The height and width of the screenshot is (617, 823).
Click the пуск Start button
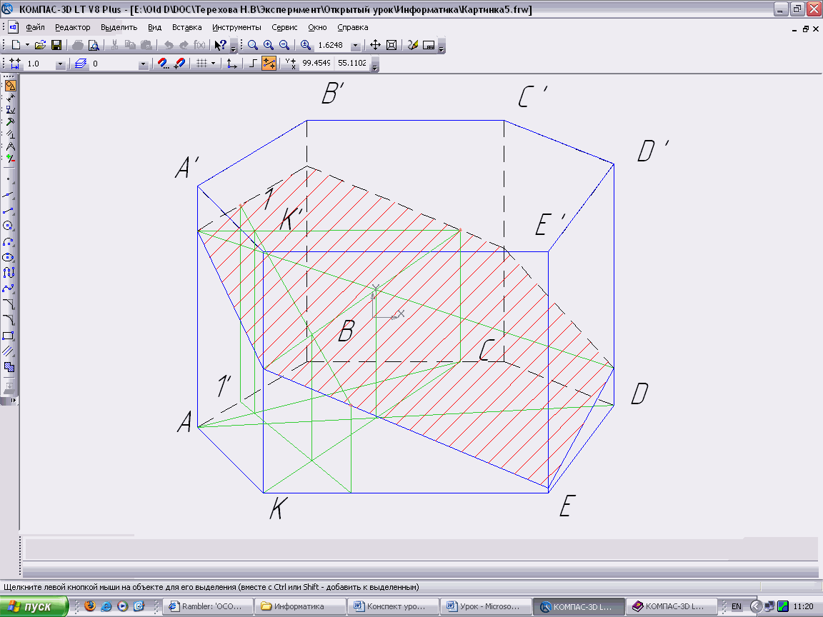click(x=34, y=606)
